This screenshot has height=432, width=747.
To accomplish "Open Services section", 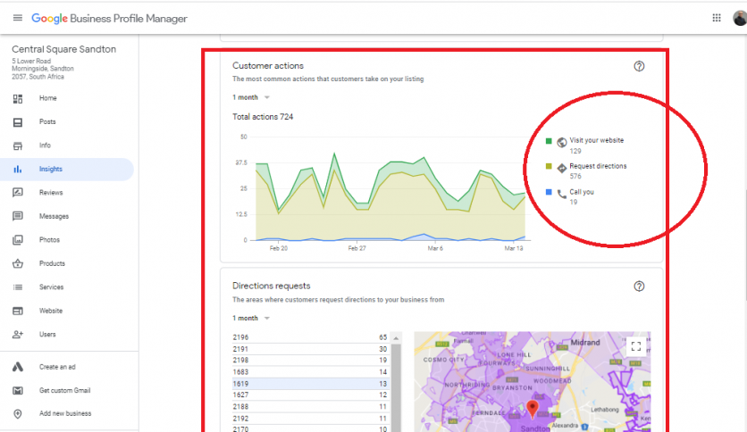I will 51,287.
